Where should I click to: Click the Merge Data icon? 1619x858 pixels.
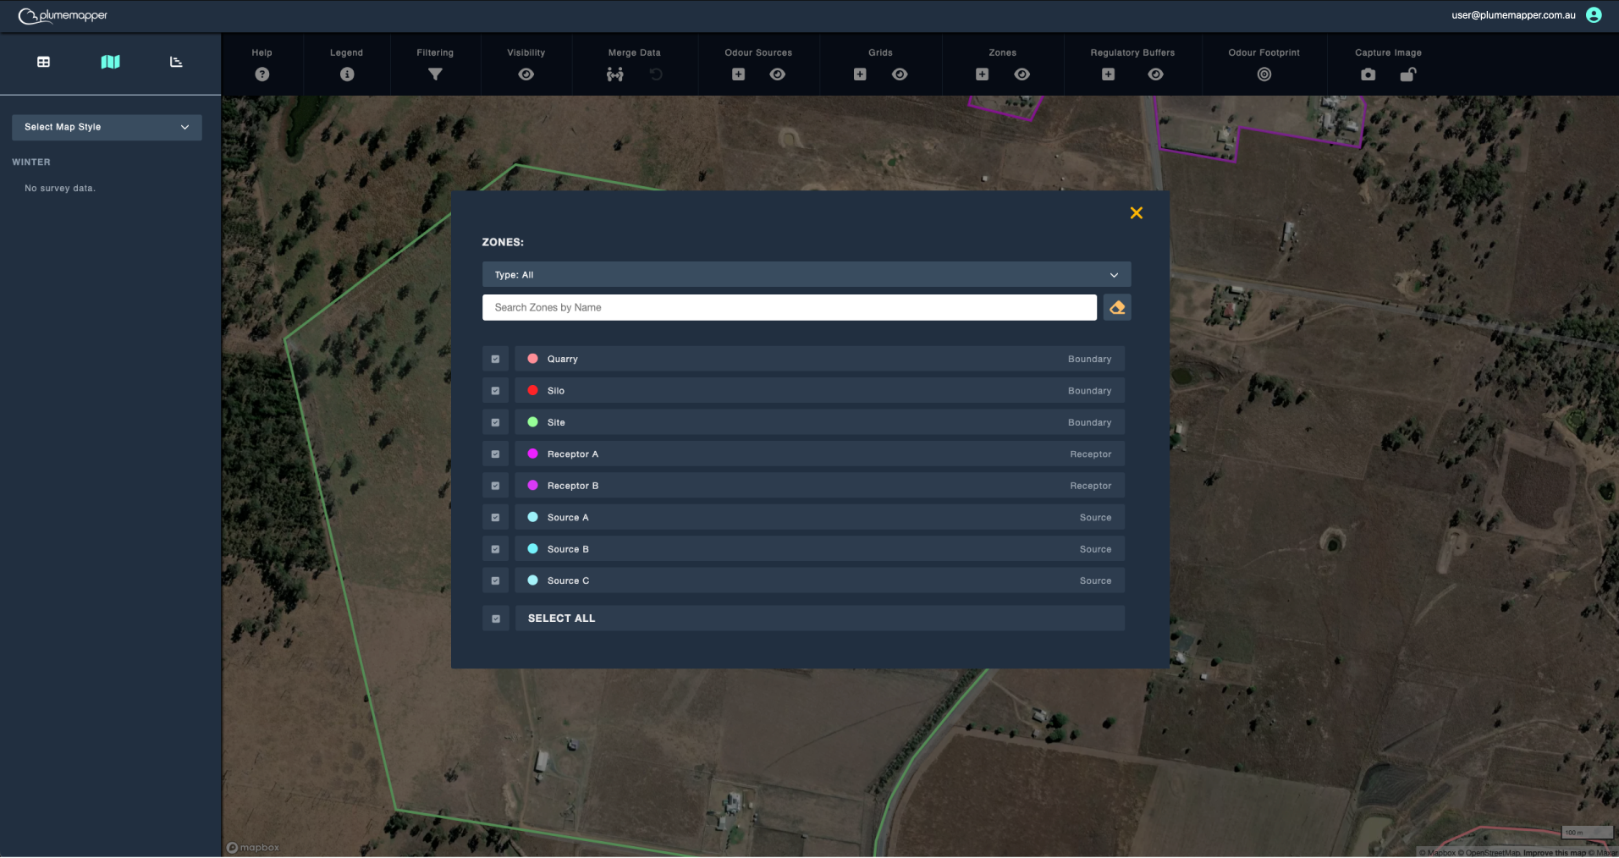[615, 74]
